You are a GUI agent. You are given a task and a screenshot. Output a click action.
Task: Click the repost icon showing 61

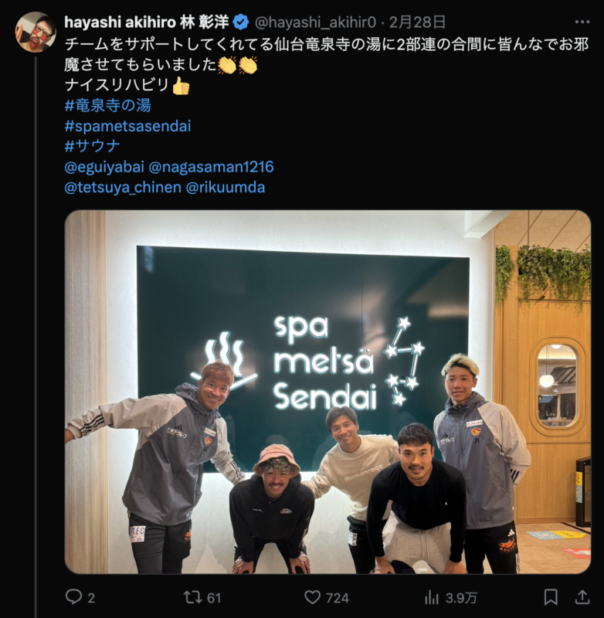coord(193,597)
